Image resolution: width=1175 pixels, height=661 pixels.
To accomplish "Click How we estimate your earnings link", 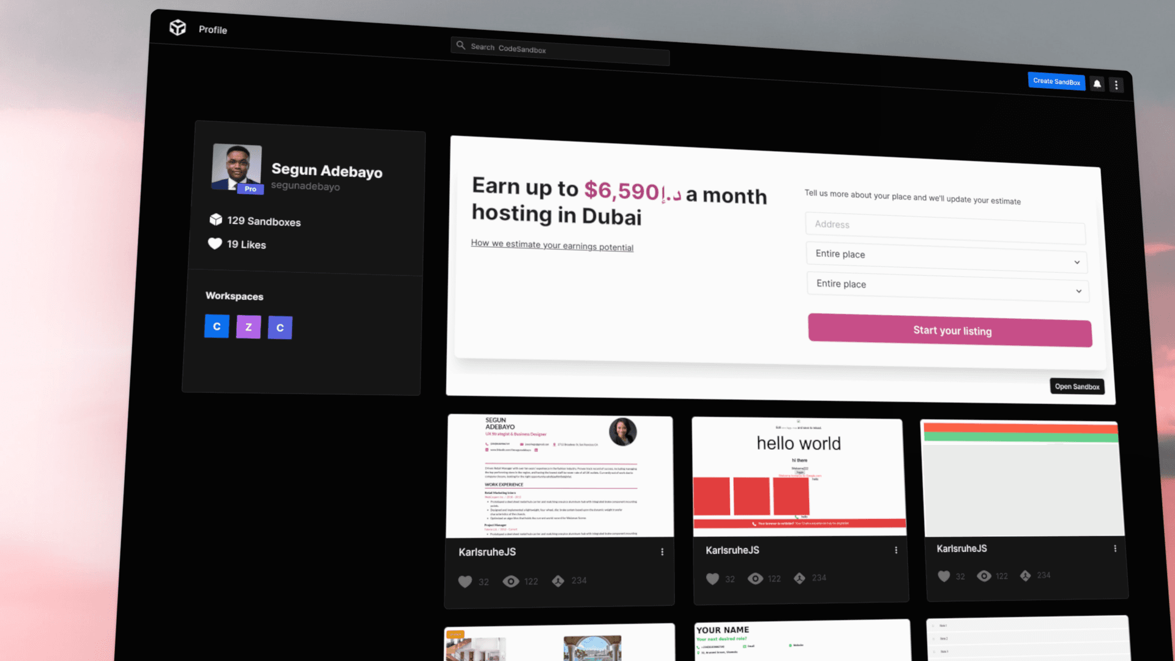I will pos(553,245).
